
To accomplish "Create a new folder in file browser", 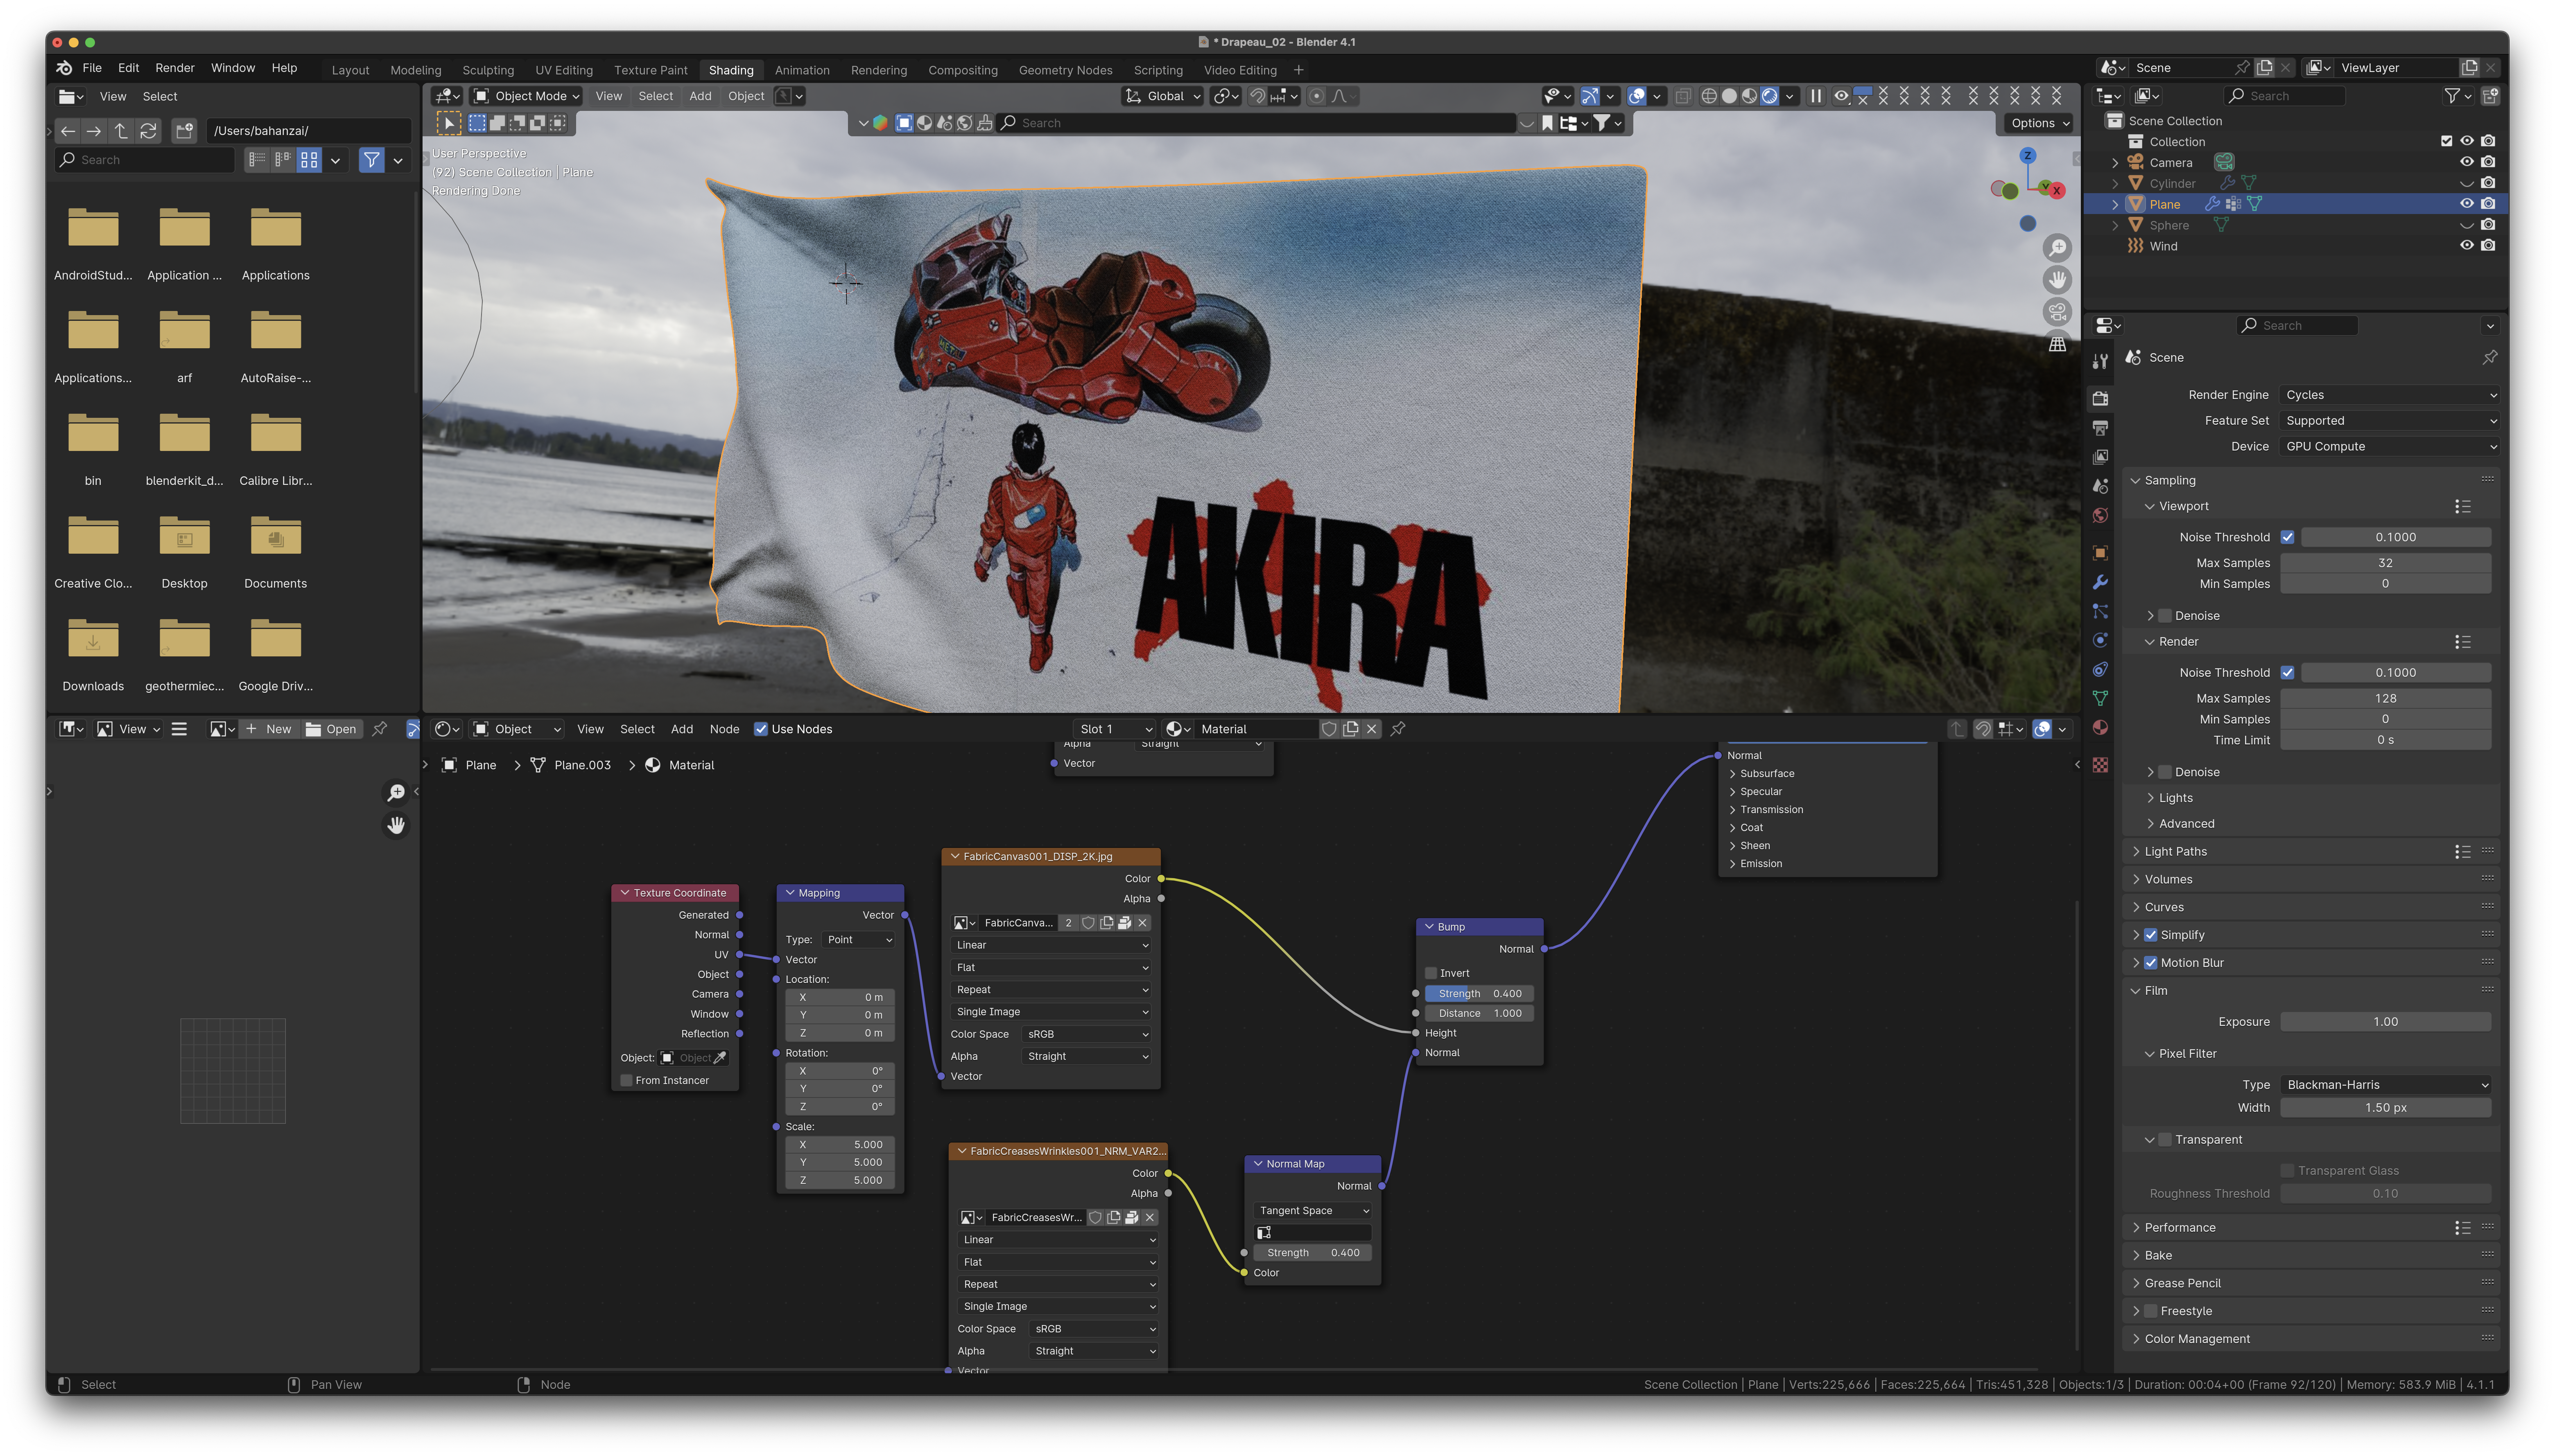I will [x=184, y=131].
